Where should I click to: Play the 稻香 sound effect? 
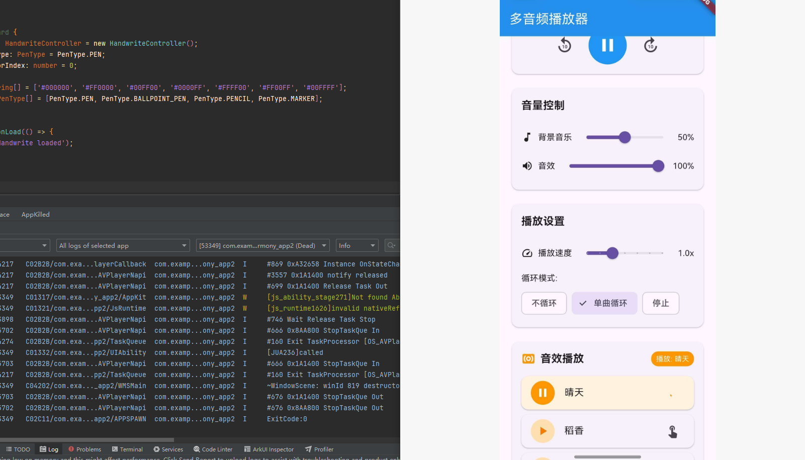pos(542,431)
